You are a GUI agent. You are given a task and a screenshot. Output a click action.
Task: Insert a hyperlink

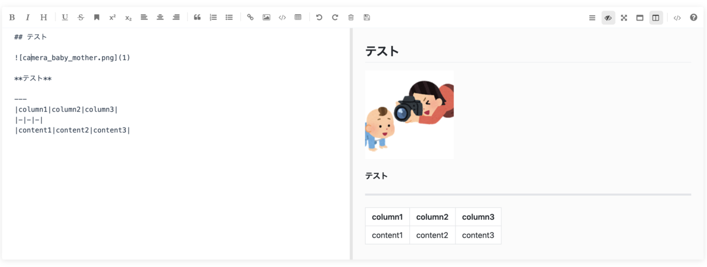pyautogui.click(x=250, y=18)
